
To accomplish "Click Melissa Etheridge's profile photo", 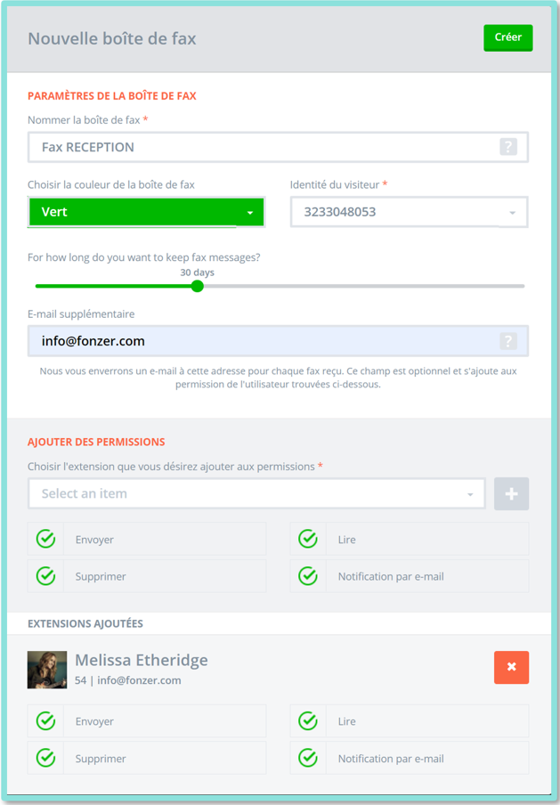I will (46, 670).
